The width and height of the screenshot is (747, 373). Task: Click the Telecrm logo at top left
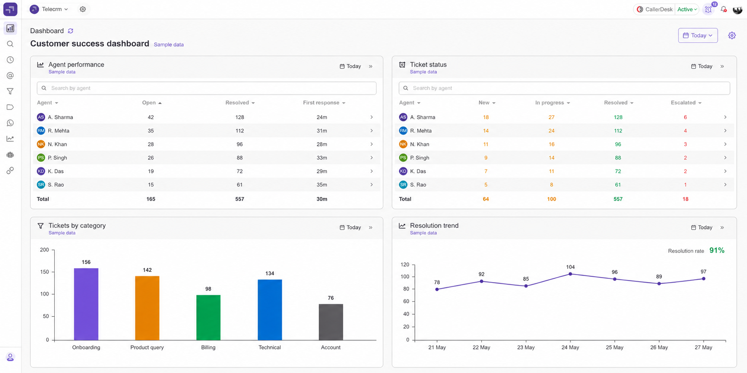(10, 9)
